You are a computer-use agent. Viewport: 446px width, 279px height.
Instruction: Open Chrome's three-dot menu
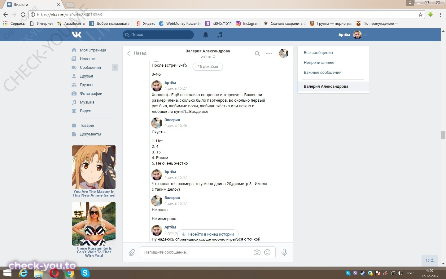pos(440,15)
